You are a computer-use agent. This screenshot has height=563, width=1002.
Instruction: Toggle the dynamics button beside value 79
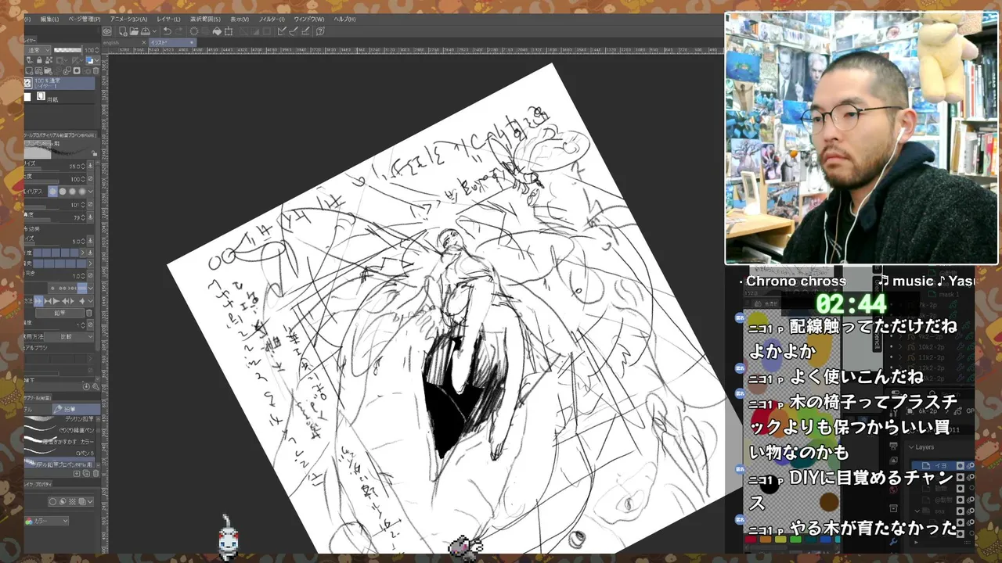91,218
